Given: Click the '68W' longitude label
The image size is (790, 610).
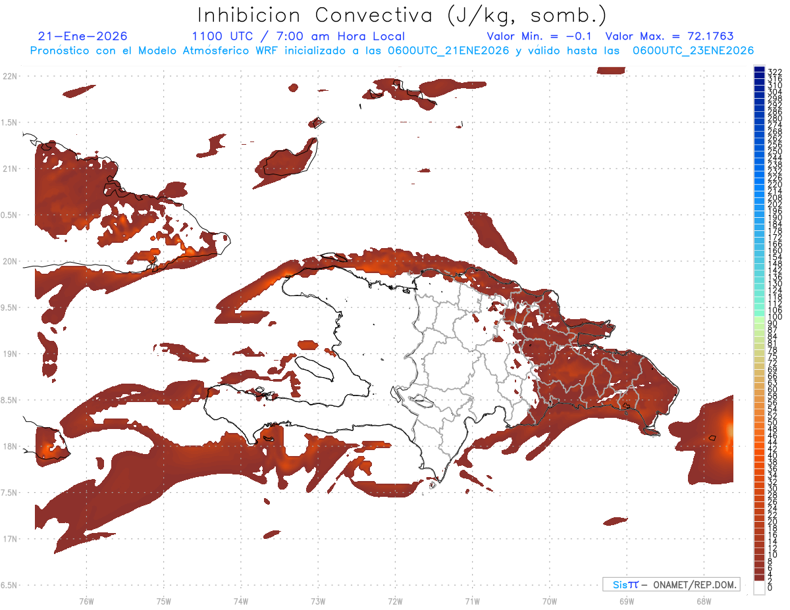Looking at the screenshot, I should tap(703, 601).
